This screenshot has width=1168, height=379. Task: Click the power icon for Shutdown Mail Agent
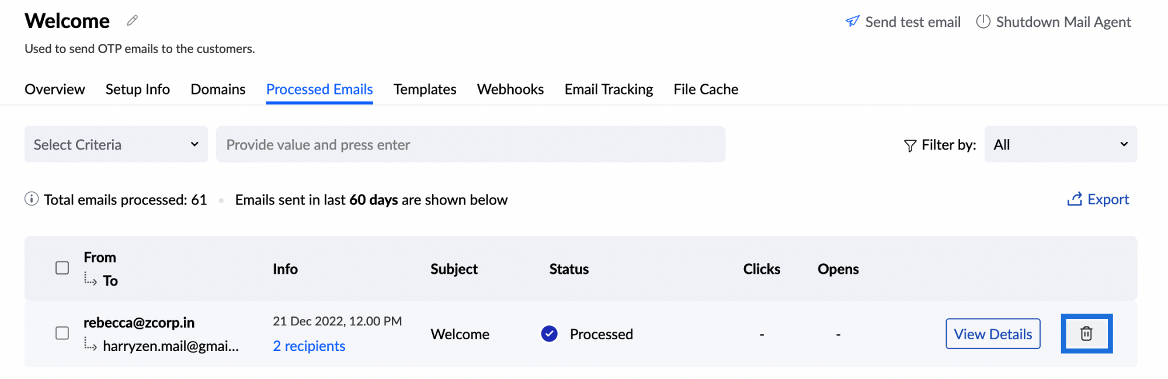click(983, 22)
